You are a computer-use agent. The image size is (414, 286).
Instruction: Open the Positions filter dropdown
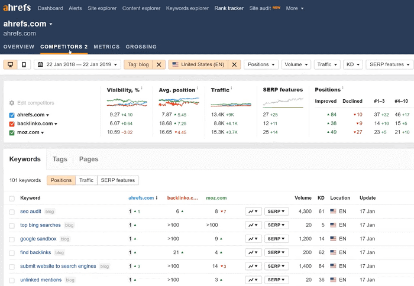(261, 64)
